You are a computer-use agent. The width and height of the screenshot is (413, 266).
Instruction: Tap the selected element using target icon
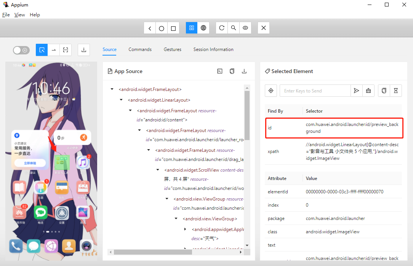271,91
